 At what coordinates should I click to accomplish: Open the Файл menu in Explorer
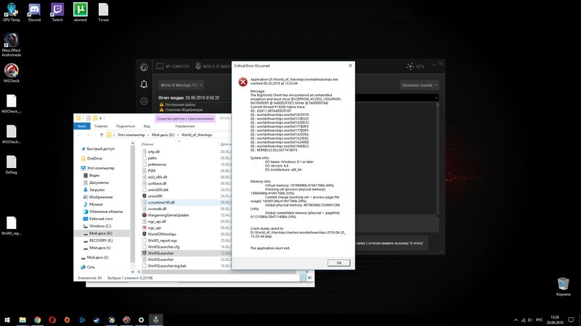tap(82, 126)
